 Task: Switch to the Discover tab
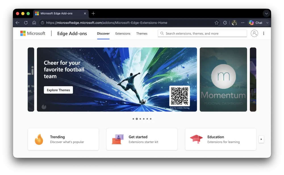pyautogui.click(x=103, y=33)
